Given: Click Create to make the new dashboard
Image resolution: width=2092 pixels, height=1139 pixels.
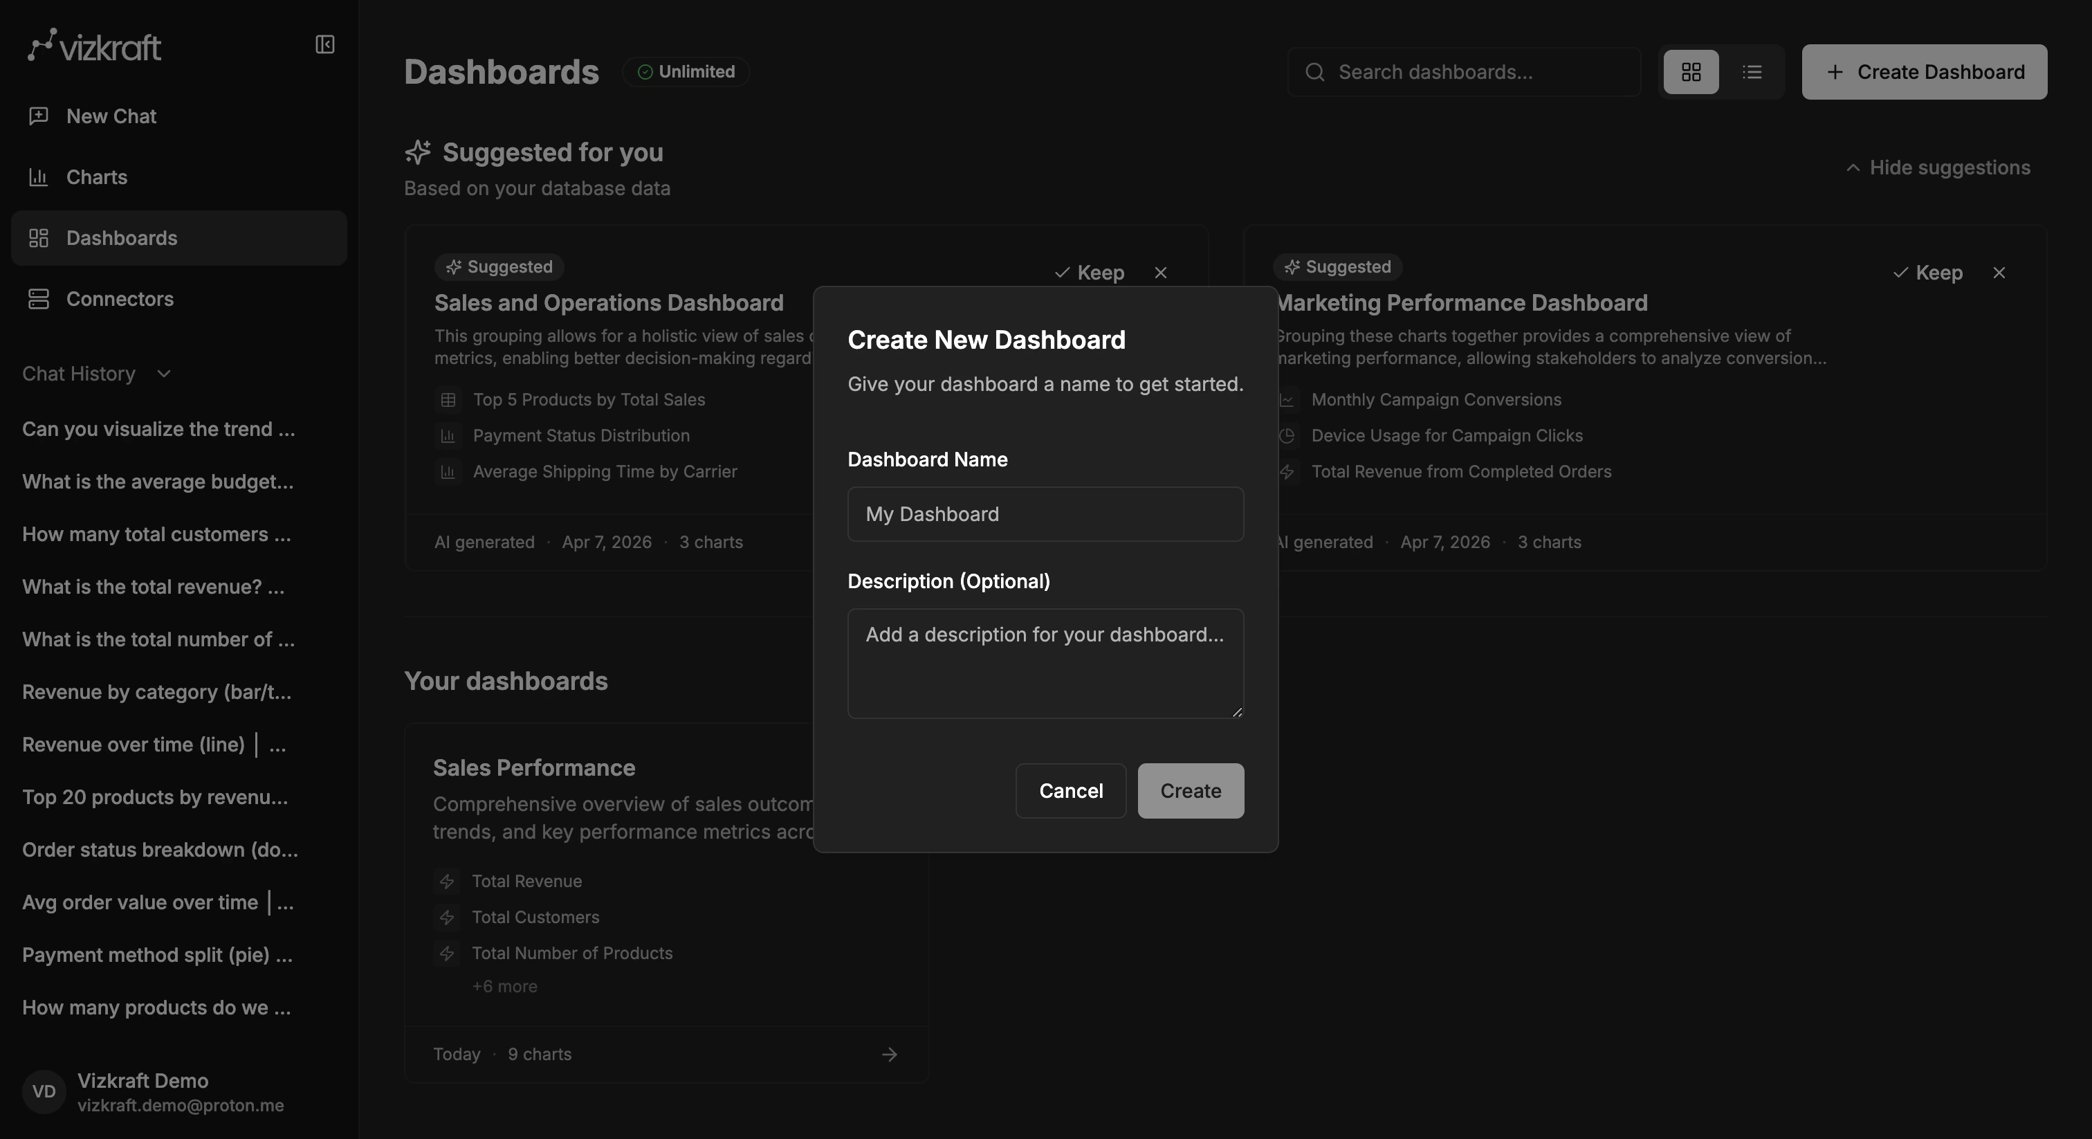Looking at the screenshot, I should [x=1190, y=790].
